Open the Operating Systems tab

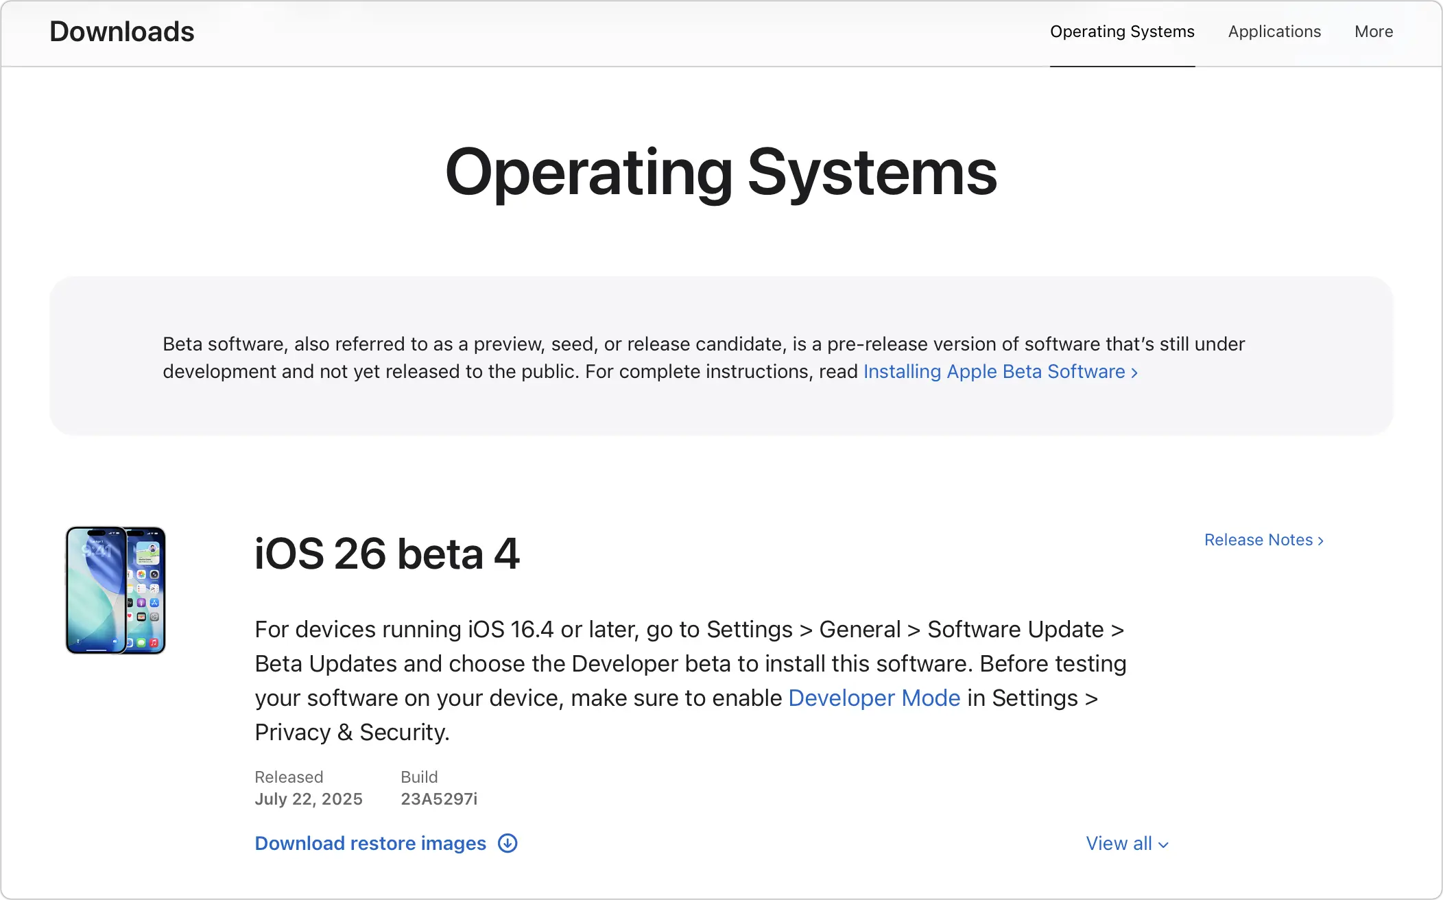[1122, 32]
